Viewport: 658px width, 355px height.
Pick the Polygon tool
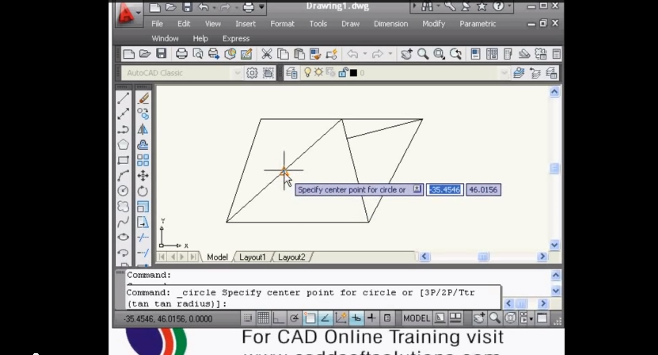[x=123, y=145]
